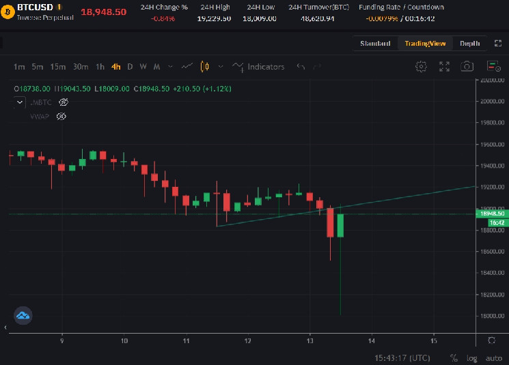The width and height of the screenshot is (509, 365).
Task: Select the D daily timeframe
Action: coord(130,67)
